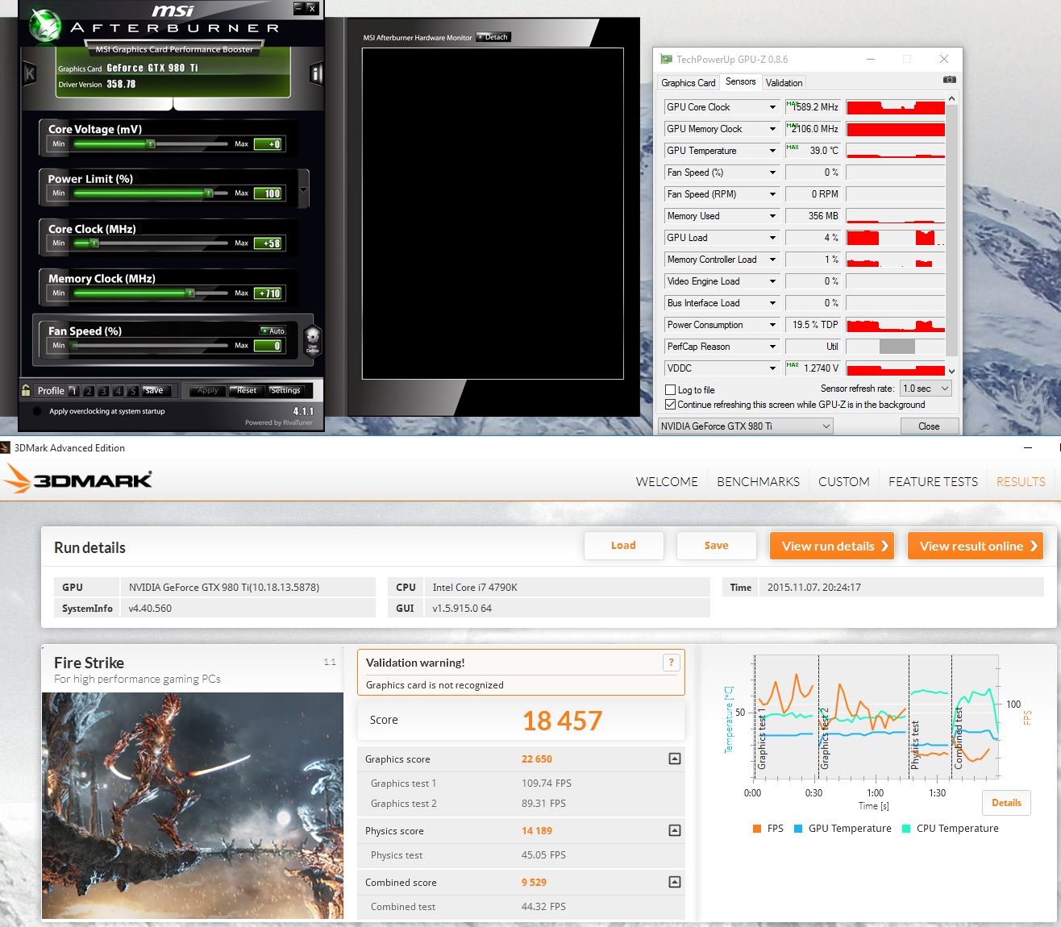Image resolution: width=1061 pixels, height=927 pixels.
Task: Go to 3DMark CUSTOM tab
Action: [x=843, y=482]
